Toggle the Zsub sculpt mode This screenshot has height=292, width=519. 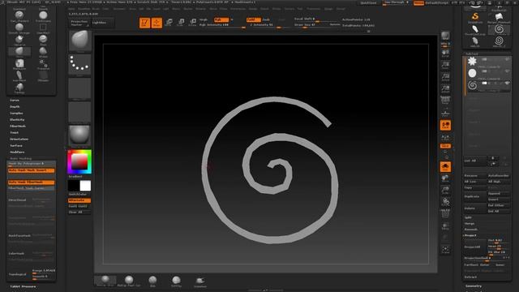[266, 19]
